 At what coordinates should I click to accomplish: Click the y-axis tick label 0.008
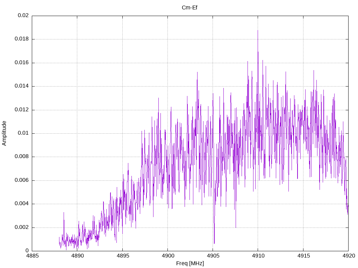[22, 157]
